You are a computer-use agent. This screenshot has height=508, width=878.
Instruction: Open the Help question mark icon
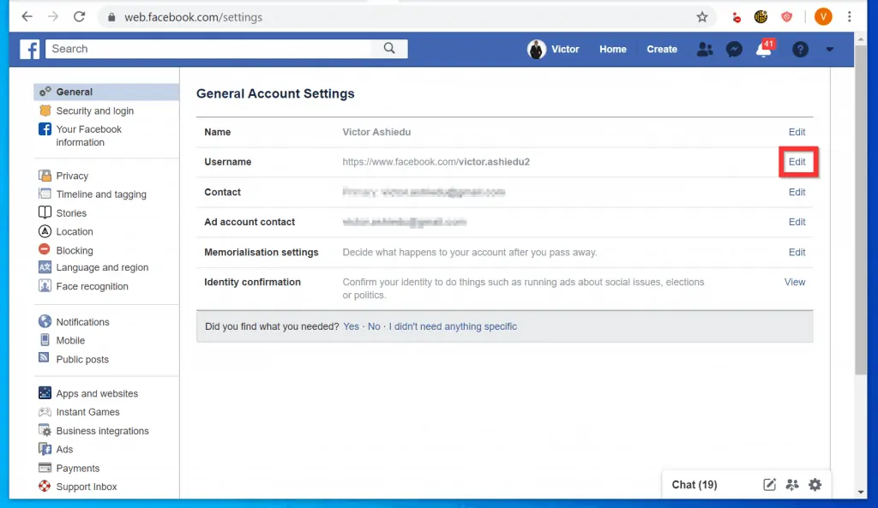[800, 49]
